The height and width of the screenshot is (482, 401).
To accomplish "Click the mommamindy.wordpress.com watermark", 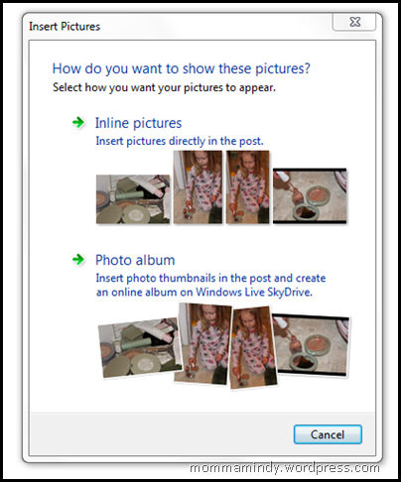I will point(285,468).
